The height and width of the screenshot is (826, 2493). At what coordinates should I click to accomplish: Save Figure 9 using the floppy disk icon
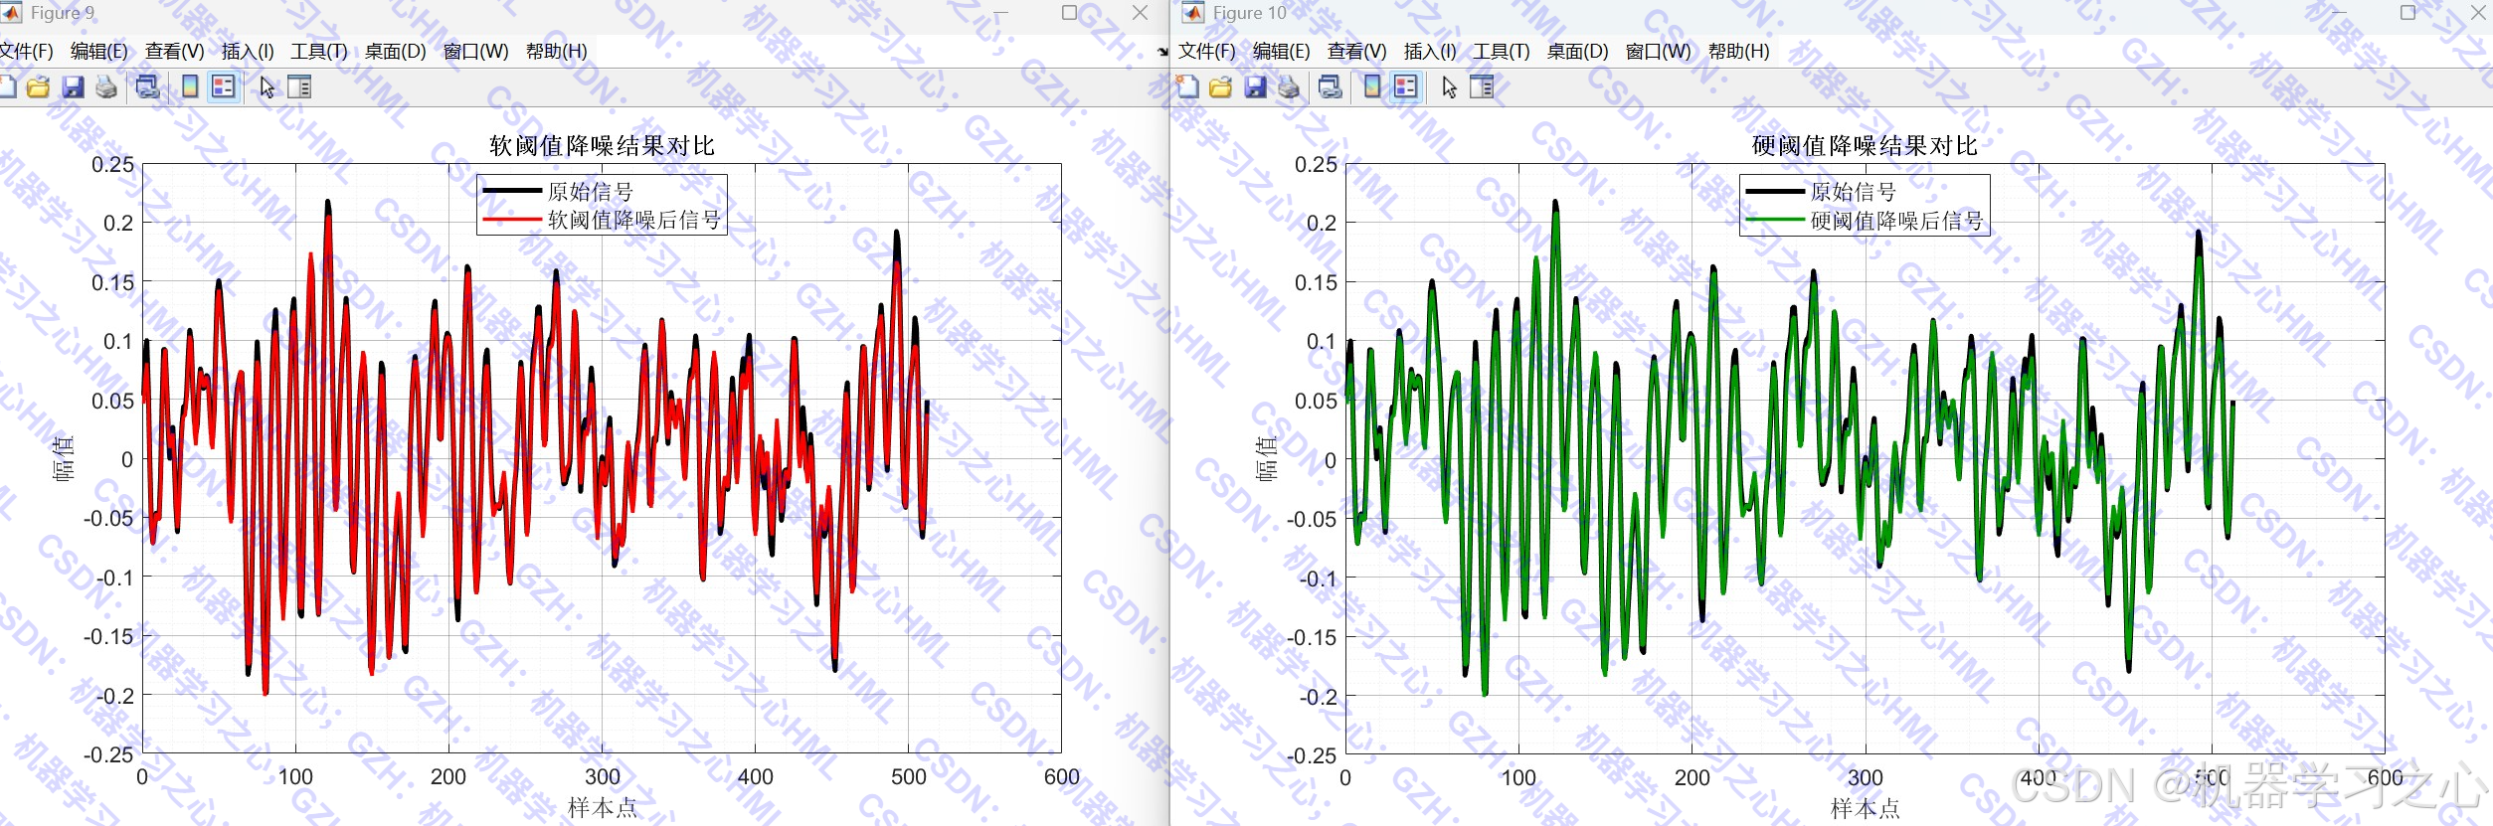click(x=73, y=87)
